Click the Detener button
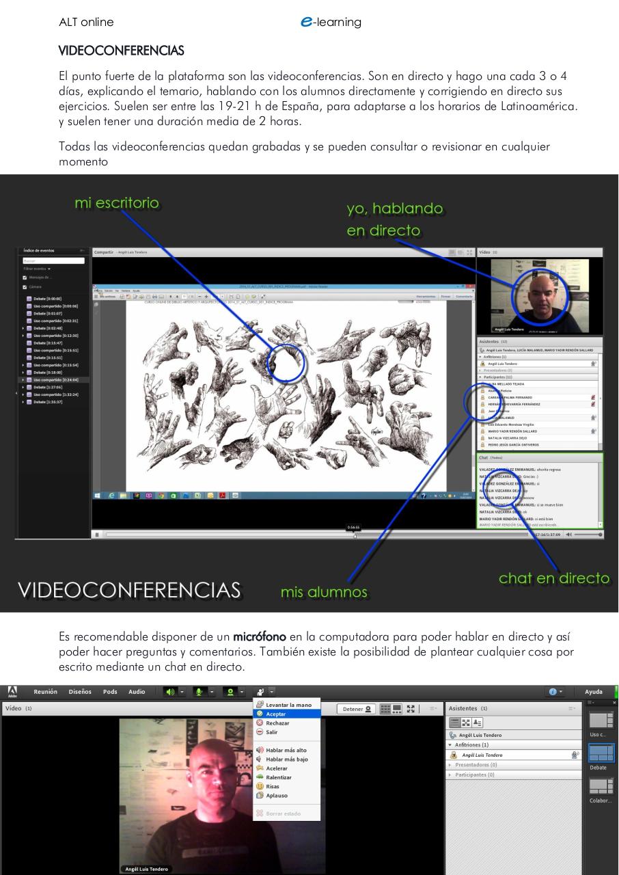 click(357, 708)
